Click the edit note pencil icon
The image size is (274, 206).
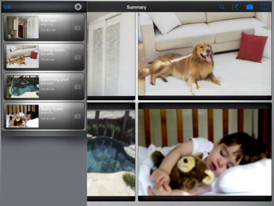[x=235, y=7]
